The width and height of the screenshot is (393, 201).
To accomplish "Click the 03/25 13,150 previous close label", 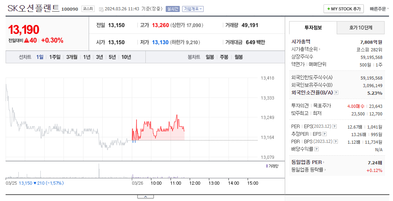I will tap(35, 183).
